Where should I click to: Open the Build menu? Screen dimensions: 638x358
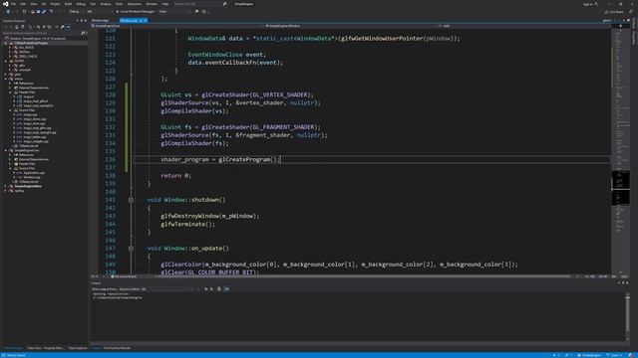[x=68, y=4]
